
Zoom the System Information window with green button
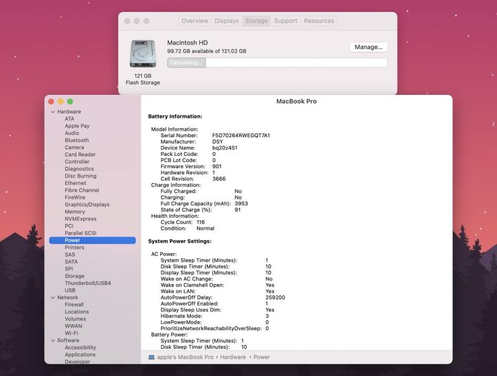point(70,102)
